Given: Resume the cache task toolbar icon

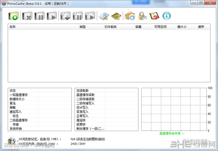Looking at the screenshot, I should pos(52,16).
